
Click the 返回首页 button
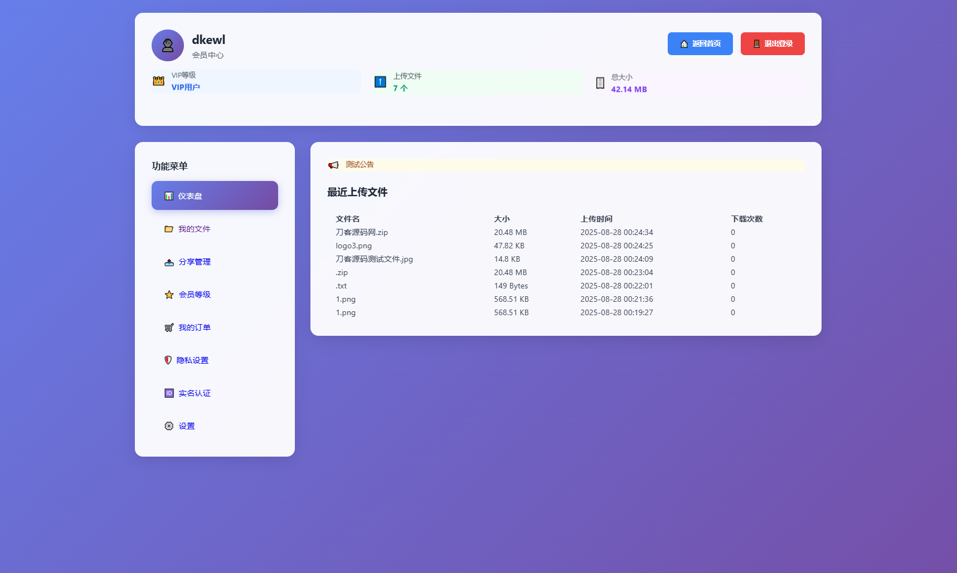coord(699,43)
